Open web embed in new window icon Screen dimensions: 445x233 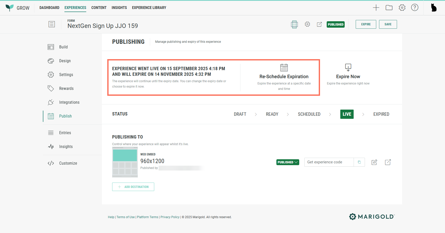(388, 162)
